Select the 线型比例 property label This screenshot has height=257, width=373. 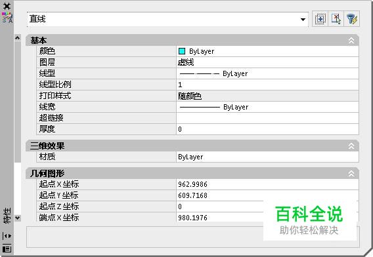(55, 85)
